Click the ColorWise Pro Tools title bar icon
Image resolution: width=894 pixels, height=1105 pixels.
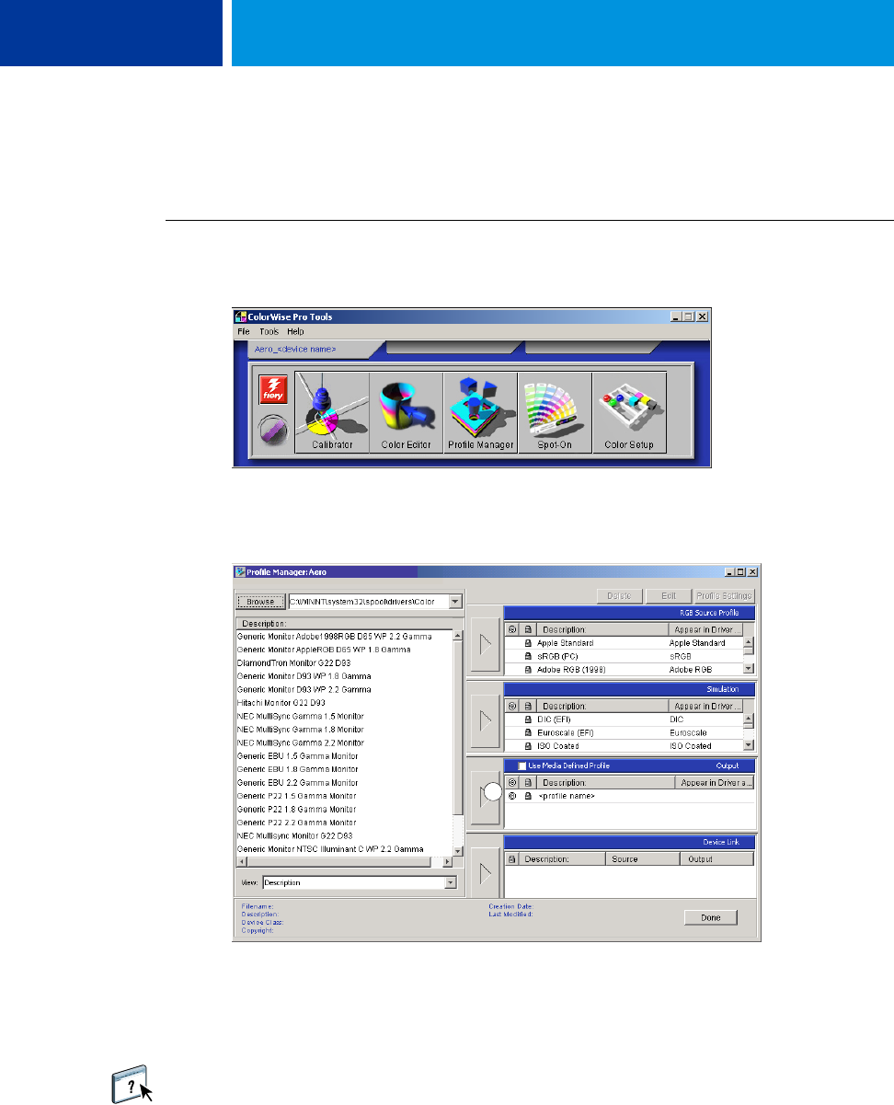pyautogui.click(x=240, y=317)
